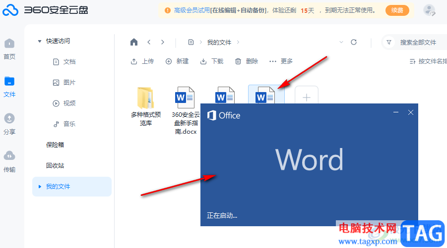Screen dimensions: 447x248
Task: Open the 传输 transfer section
Action: [9, 161]
